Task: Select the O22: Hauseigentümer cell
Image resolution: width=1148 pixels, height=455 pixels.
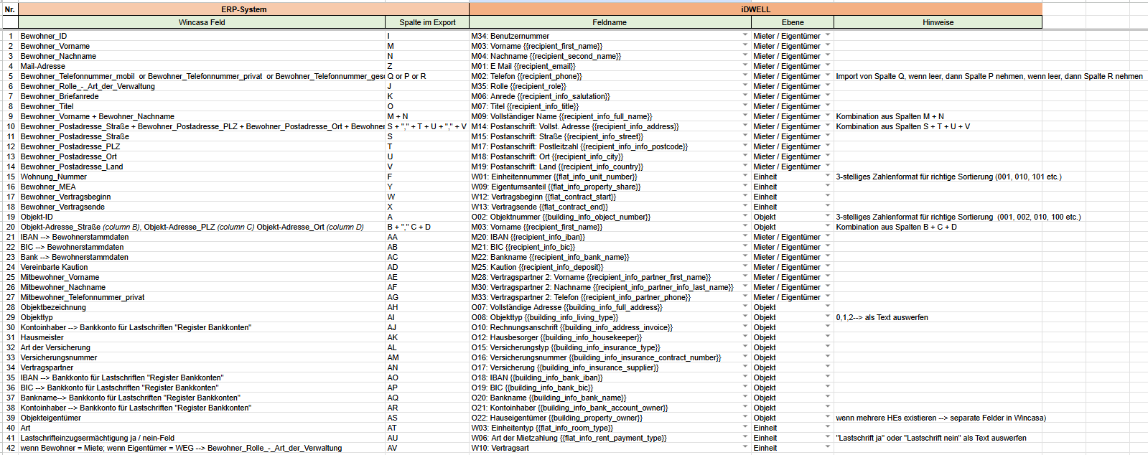Action: (610, 418)
